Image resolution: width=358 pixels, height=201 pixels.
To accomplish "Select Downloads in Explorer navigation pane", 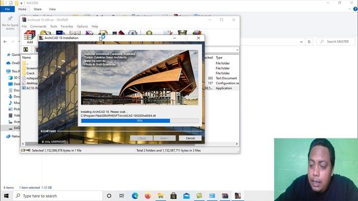I will (14, 97).
